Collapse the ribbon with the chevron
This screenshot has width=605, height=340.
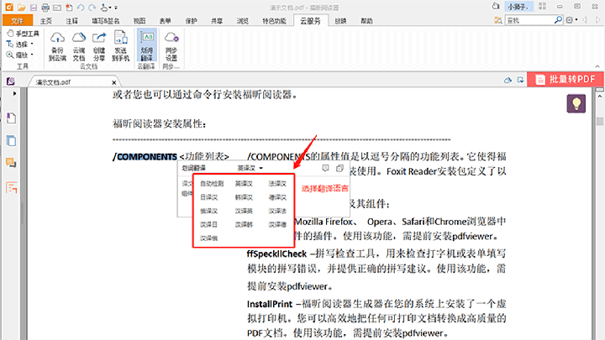click(x=597, y=66)
